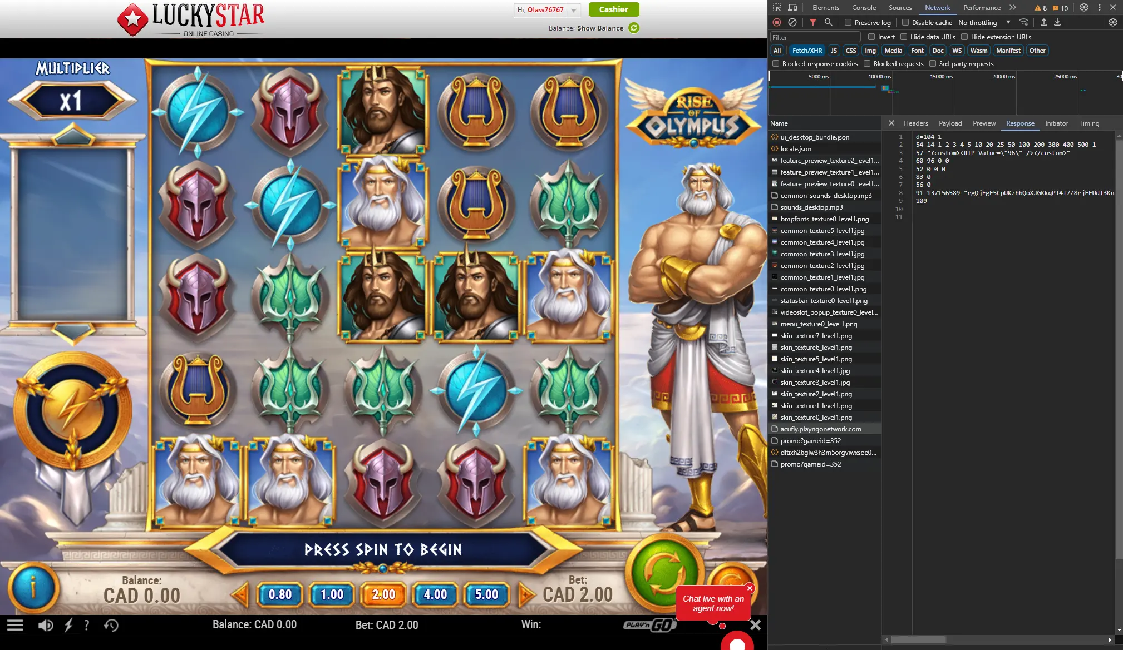This screenshot has height=650, width=1123.
Task: Select 1.00 bet amount
Action: [332, 594]
